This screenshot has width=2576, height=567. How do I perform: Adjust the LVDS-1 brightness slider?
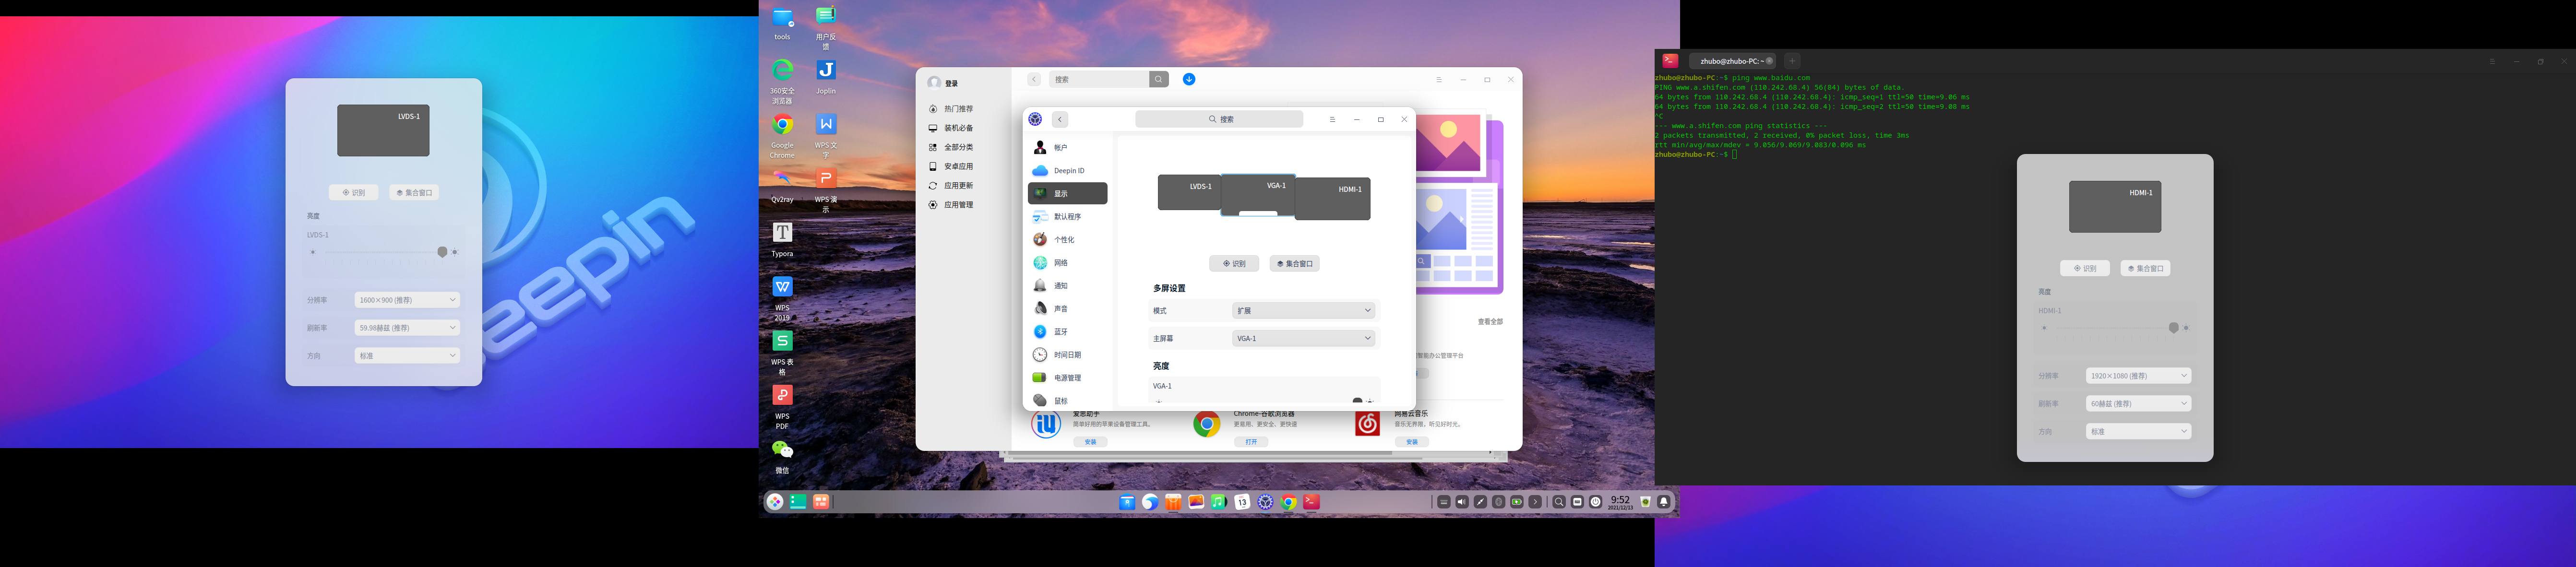pyautogui.click(x=442, y=252)
